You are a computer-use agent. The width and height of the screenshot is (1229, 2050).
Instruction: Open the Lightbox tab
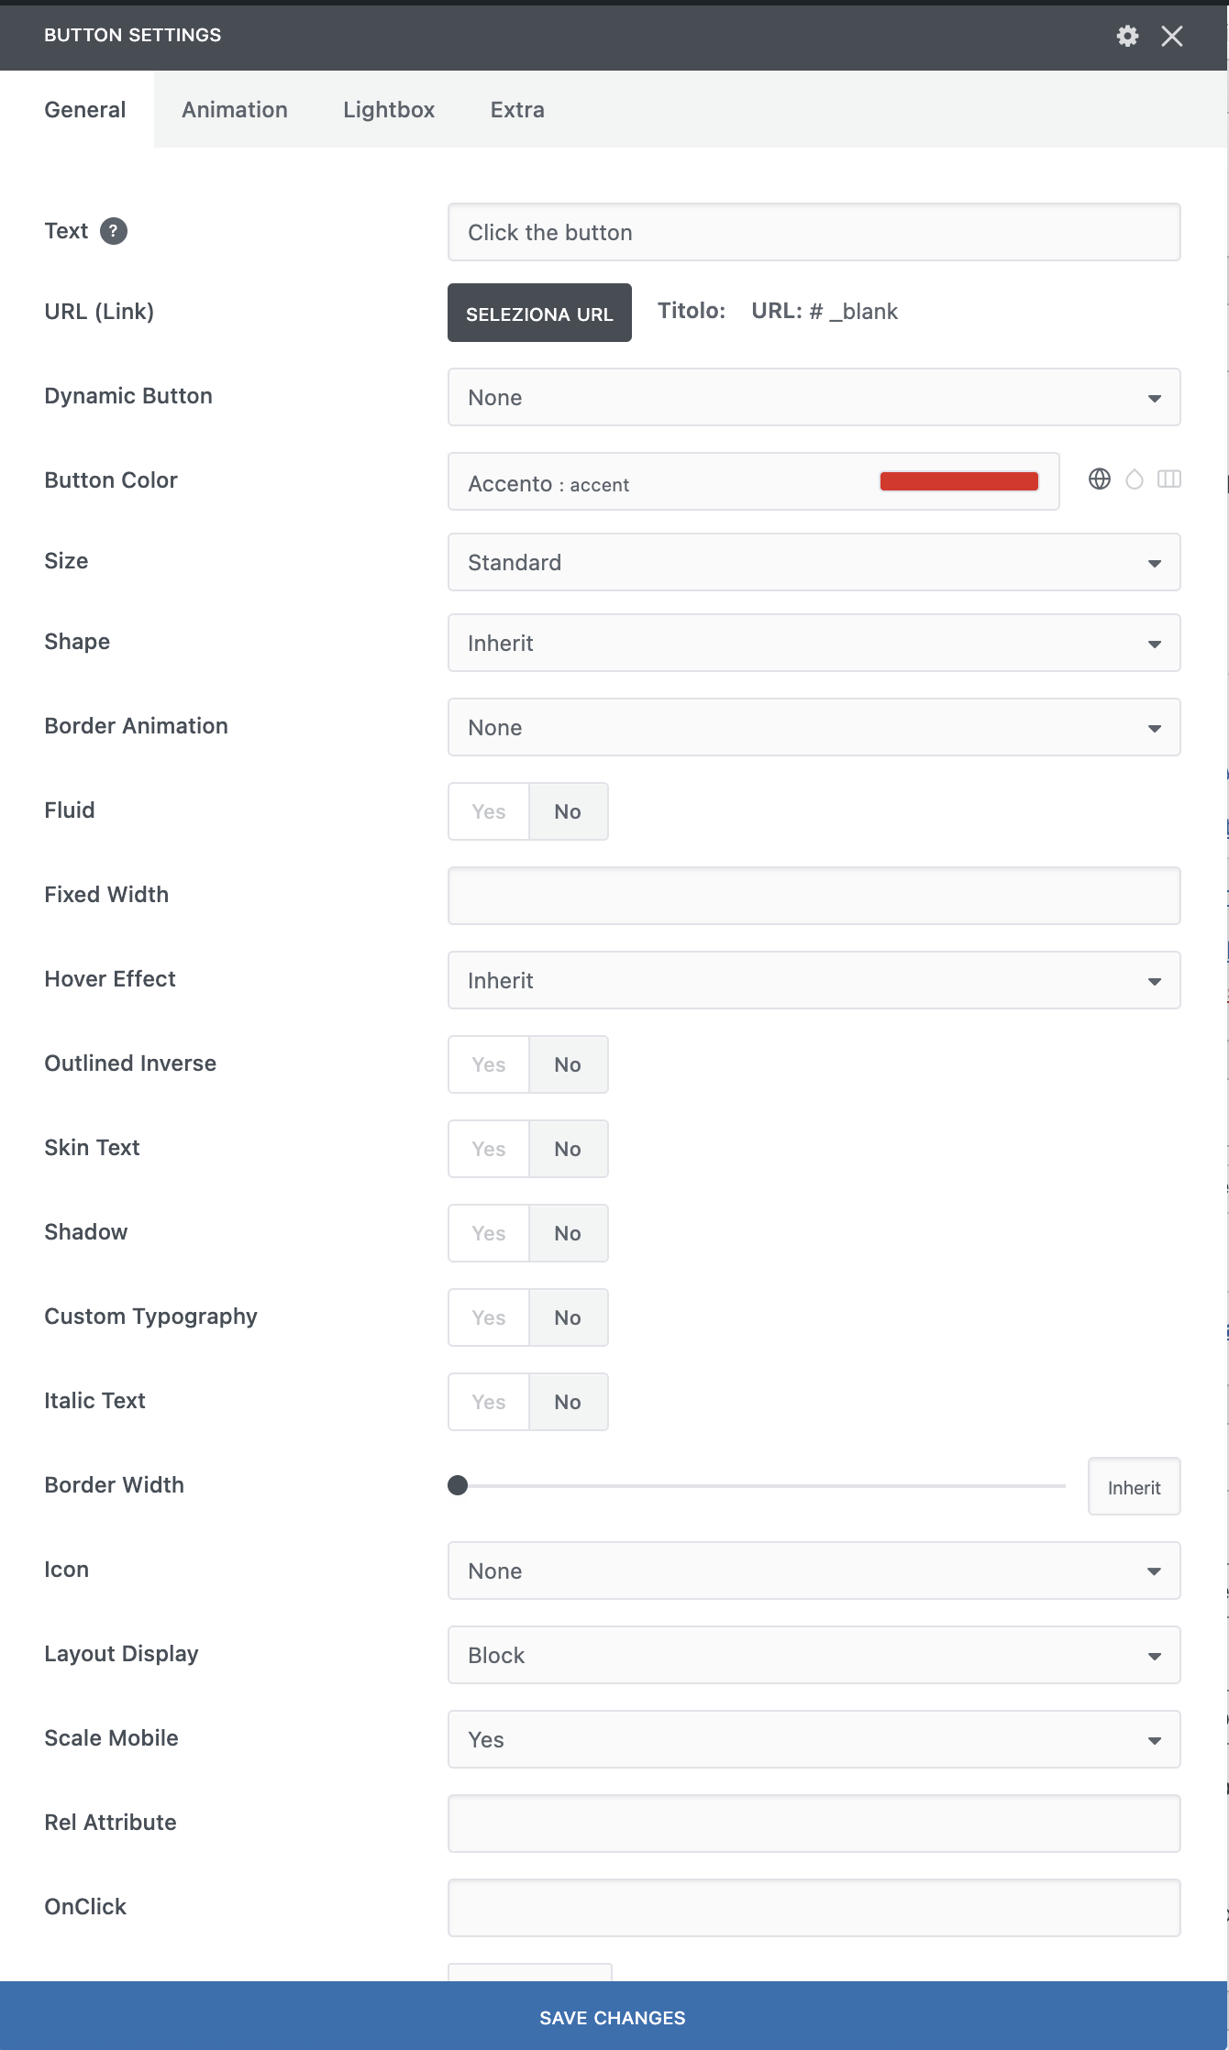tap(389, 110)
